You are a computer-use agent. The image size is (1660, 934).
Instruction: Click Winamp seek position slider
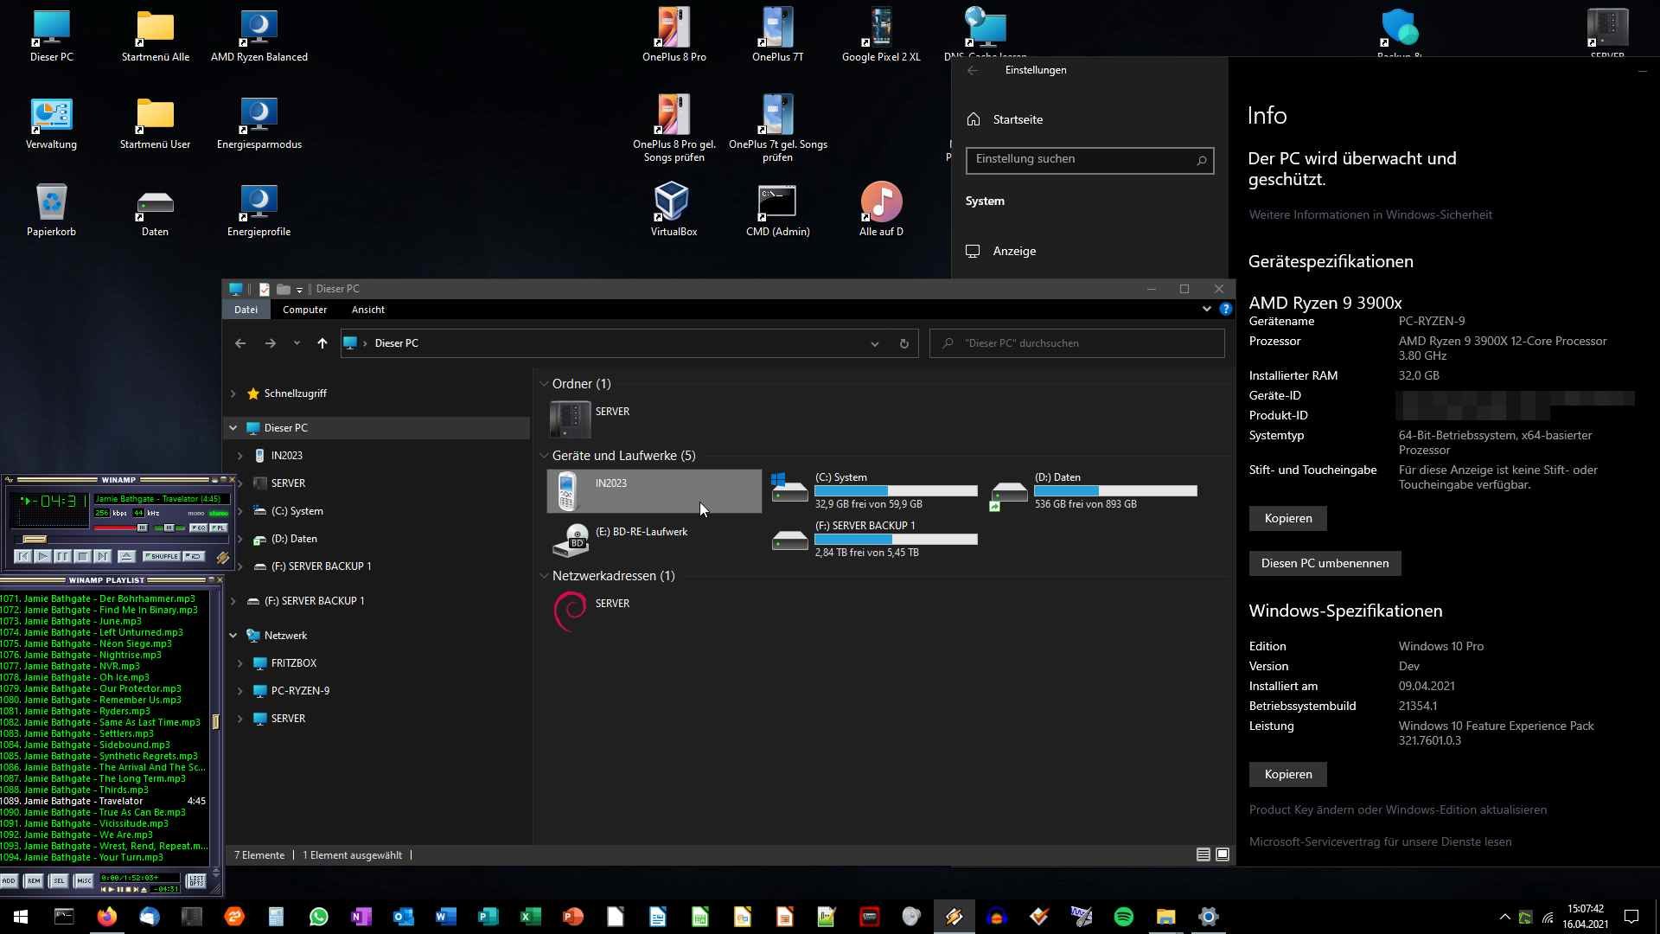(35, 539)
